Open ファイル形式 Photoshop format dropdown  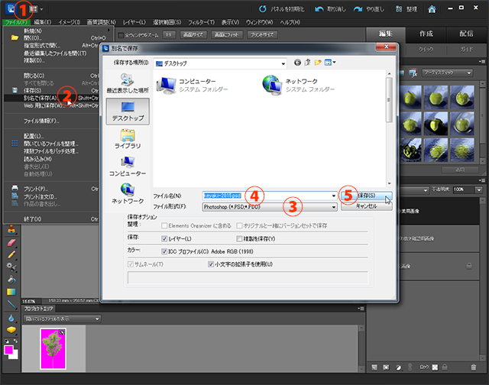tap(270, 207)
